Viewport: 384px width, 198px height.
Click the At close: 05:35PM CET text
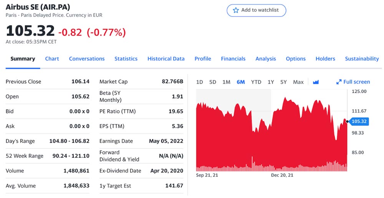[x=31, y=42]
